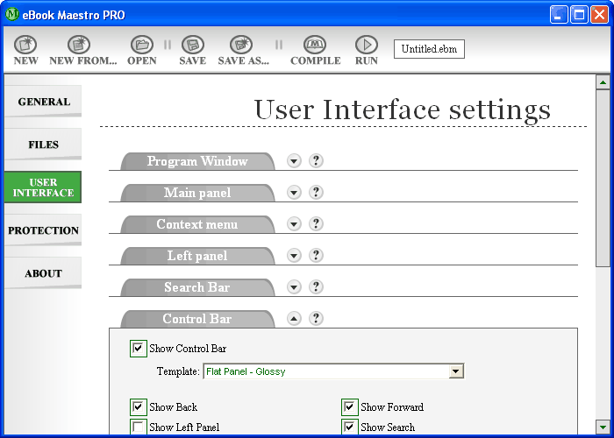The height and width of the screenshot is (438, 614).
Task: Switch to the GENERAL tab
Action: point(43,102)
